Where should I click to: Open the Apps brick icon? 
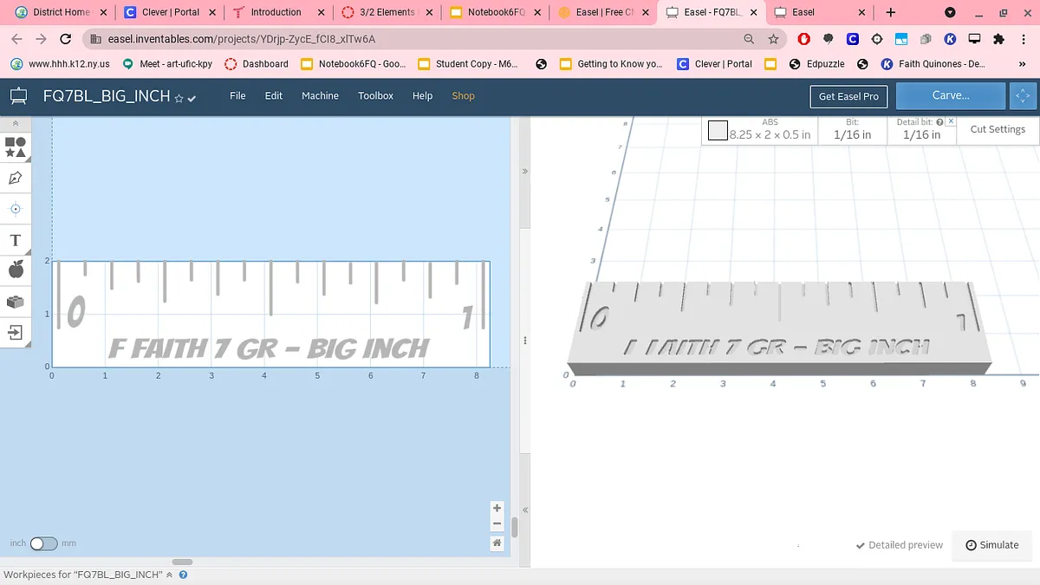tap(15, 302)
